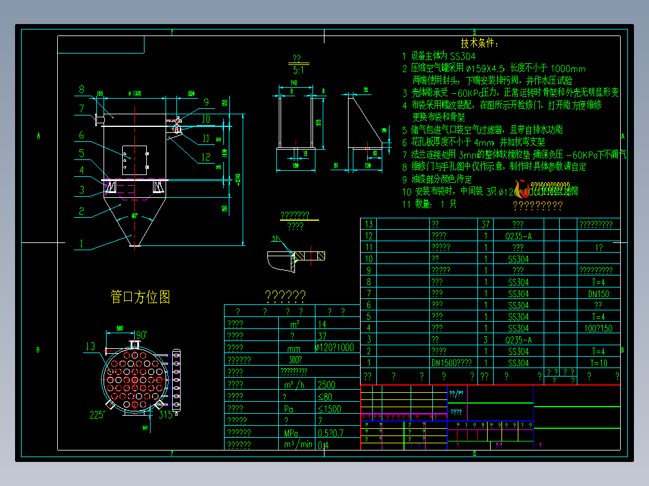Click the T=10 remark cell
Viewport: 649px width, 486px height.
pyautogui.click(x=598, y=363)
